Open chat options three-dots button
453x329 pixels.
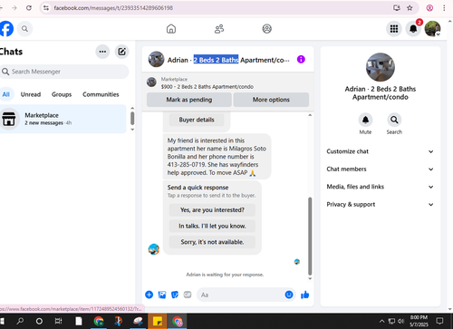point(102,52)
